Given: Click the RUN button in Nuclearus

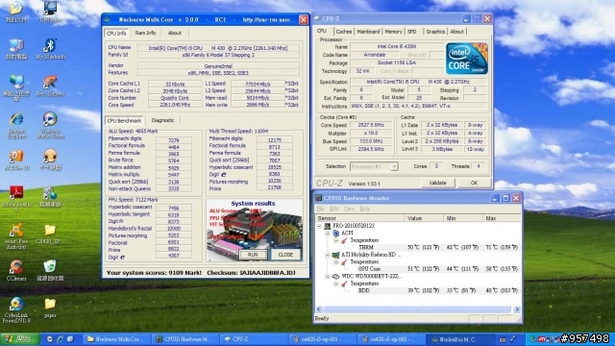Looking at the screenshot, I should pyautogui.click(x=253, y=255).
